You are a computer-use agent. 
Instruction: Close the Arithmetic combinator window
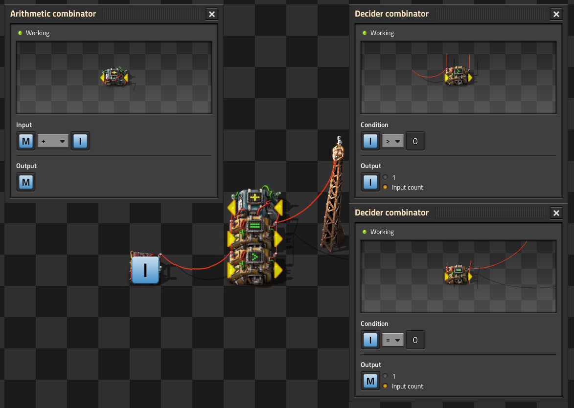212,14
